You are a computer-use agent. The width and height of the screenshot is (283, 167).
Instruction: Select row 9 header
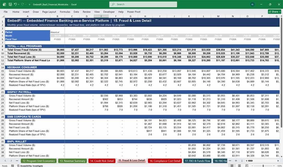point(3,50)
